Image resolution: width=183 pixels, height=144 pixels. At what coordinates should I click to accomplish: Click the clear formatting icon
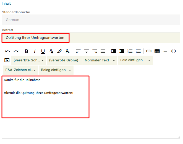67,51
